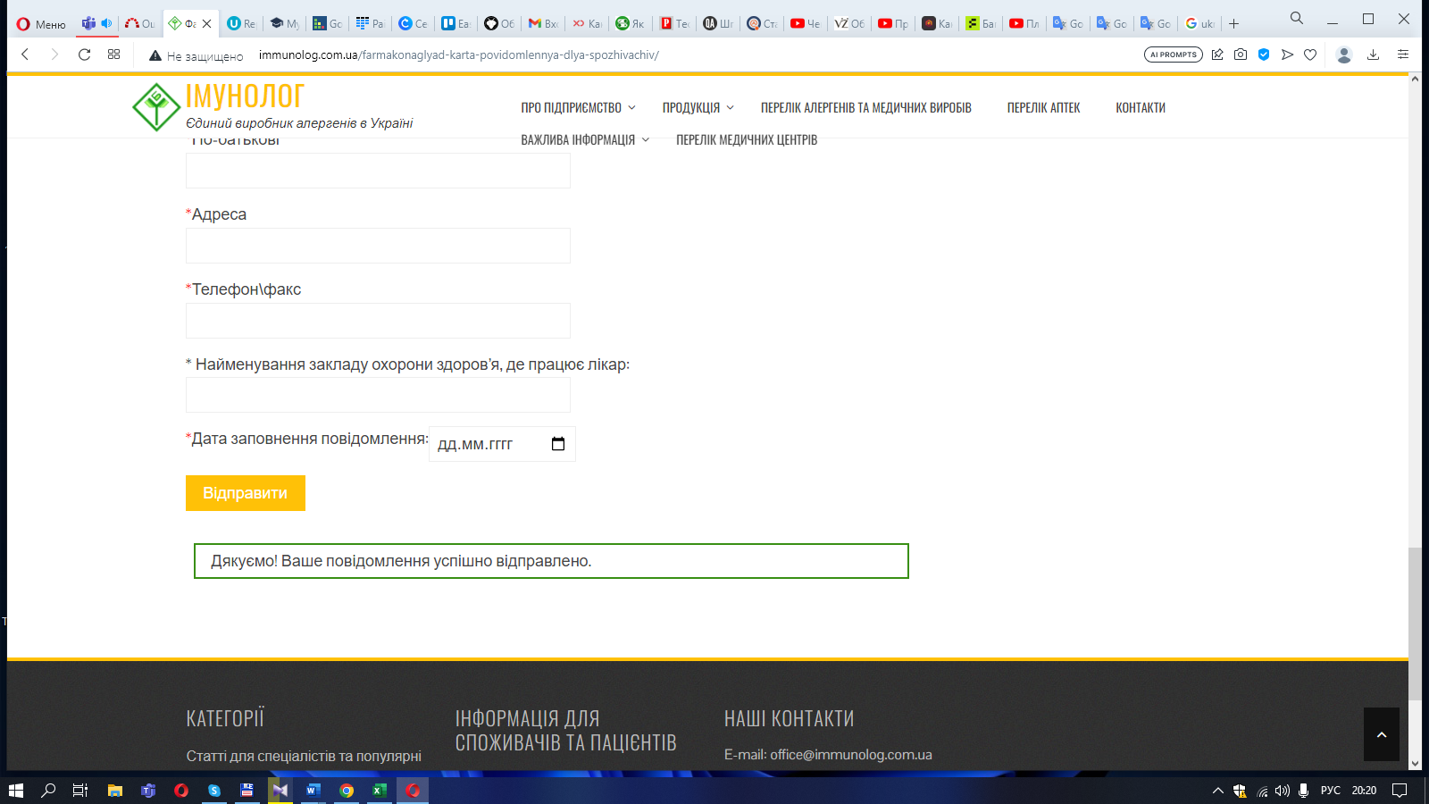
Task: Open the AI Prompts button
Action: (1173, 54)
